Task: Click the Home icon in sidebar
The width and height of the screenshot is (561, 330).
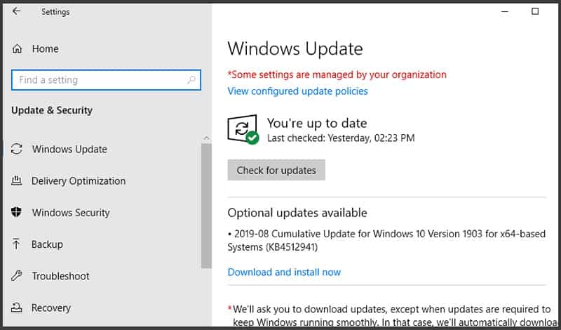Action: coord(17,49)
